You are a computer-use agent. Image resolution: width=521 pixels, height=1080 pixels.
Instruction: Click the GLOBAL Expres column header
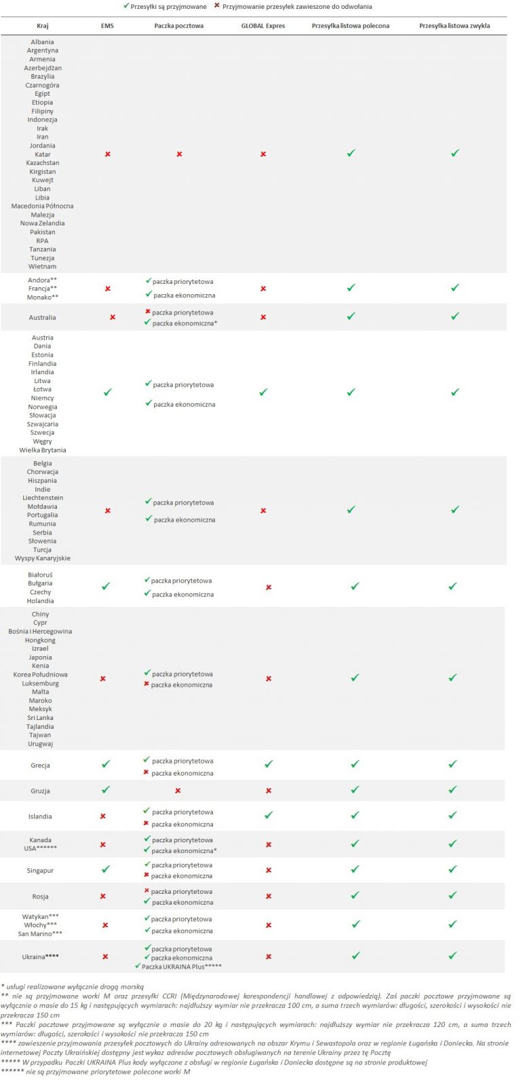(263, 26)
